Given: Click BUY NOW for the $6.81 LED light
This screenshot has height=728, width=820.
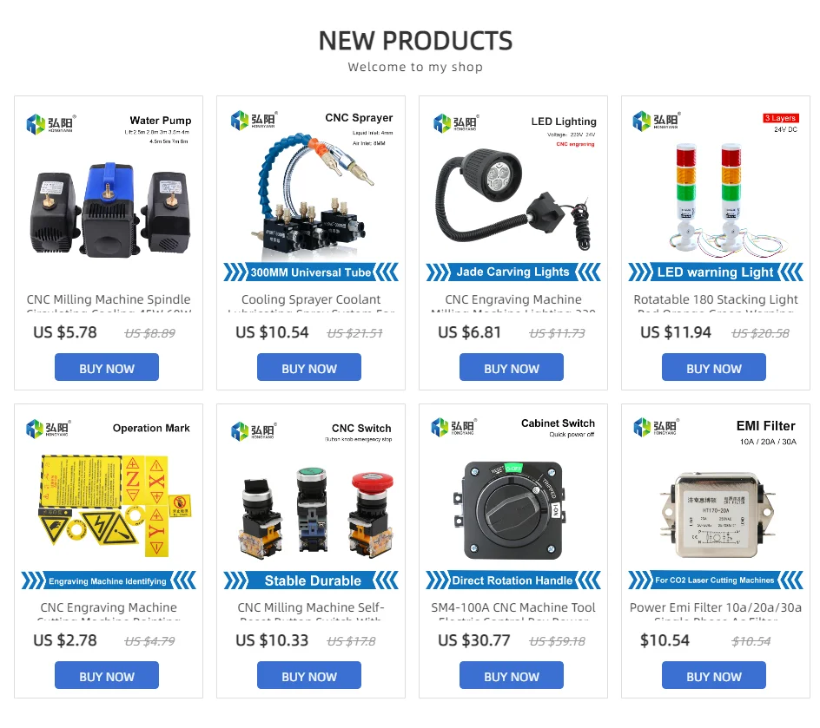Looking at the screenshot, I should [512, 367].
